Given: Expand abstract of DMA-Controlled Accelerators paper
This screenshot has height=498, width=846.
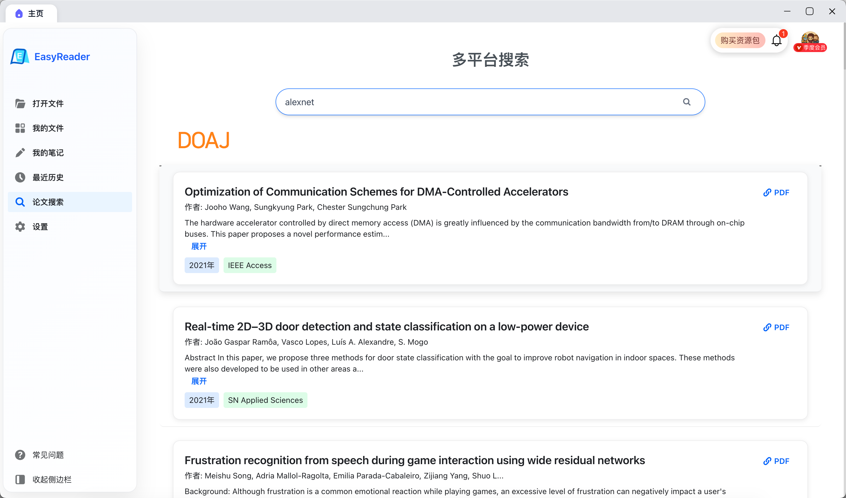Looking at the screenshot, I should point(199,246).
